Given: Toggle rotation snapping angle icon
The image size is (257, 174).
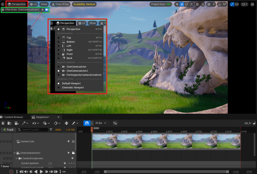Looking at the screenshot, I should pyautogui.click(x=220, y=5).
